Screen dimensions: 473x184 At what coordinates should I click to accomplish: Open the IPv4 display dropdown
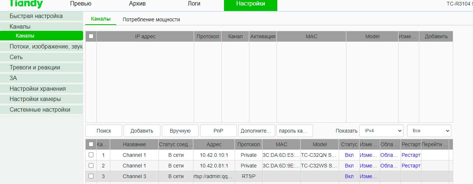[x=381, y=131]
